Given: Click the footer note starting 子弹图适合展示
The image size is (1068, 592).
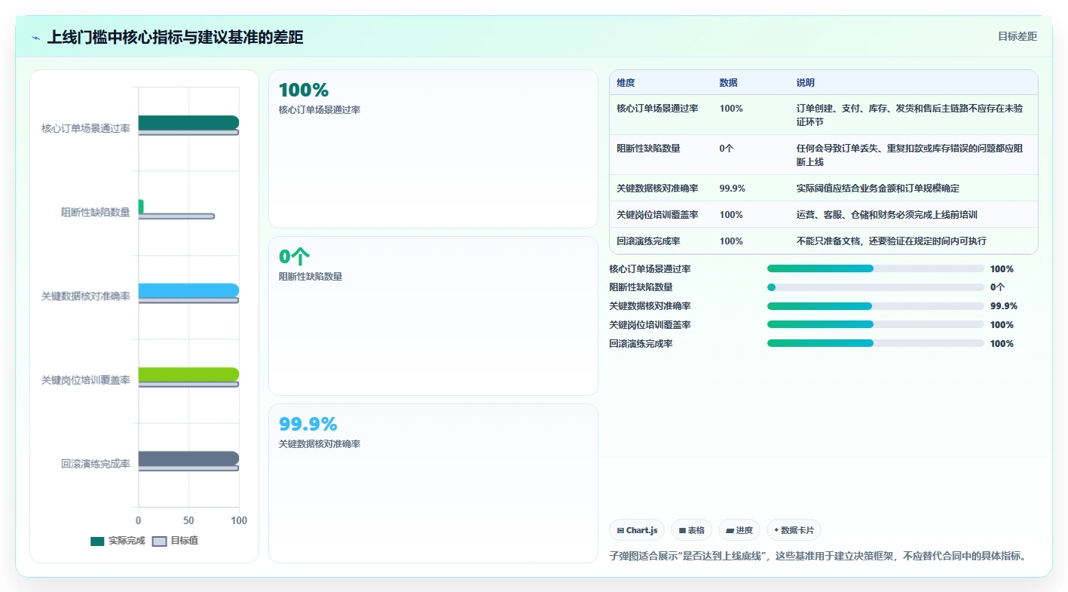Looking at the screenshot, I should pyautogui.click(x=818, y=557).
